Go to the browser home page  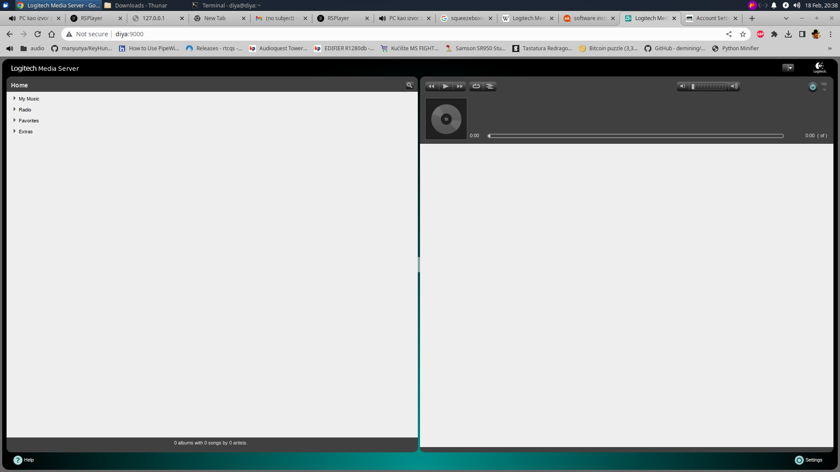[52, 34]
